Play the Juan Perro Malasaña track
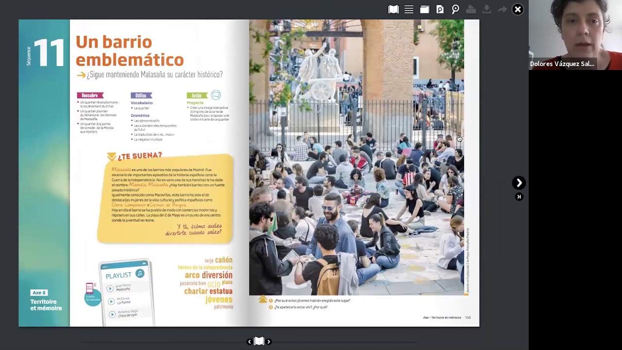 [110, 289]
